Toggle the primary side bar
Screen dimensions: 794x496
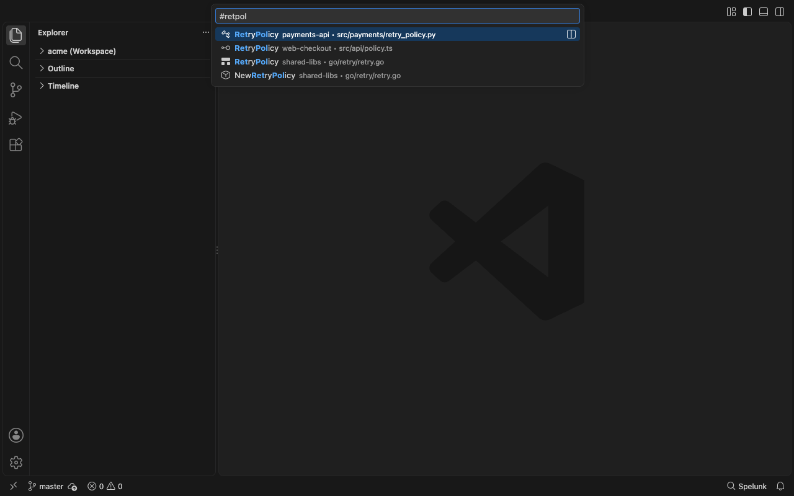(747, 12)
